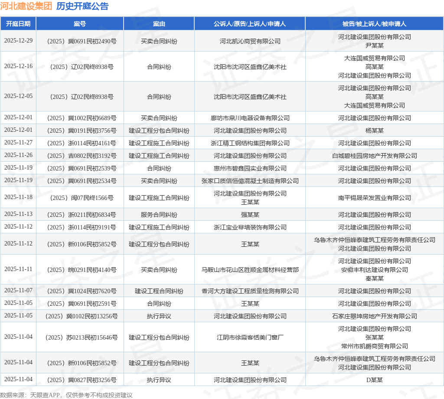Click date cell 2025-11-27
Screen dimensions: 444x399
(x=18, y=142)
